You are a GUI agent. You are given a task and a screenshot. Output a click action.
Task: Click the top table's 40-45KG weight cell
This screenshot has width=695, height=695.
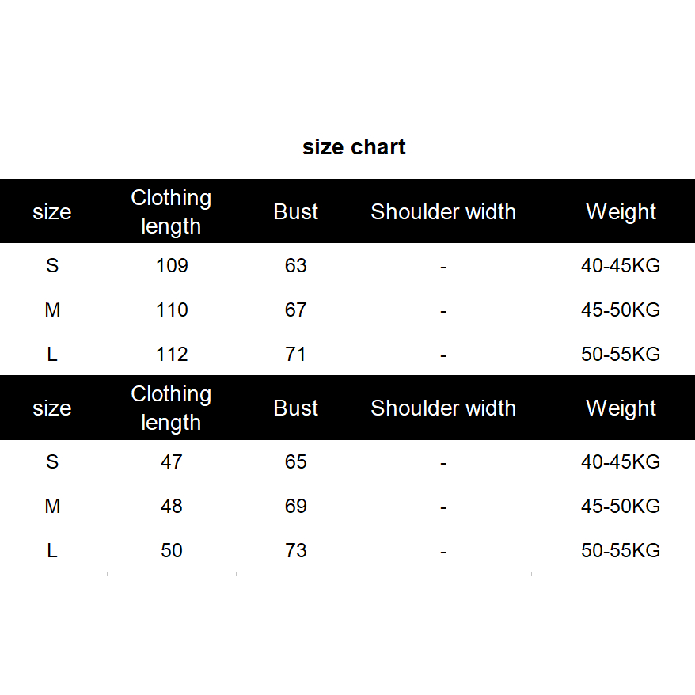pyautogui.click(x=621, y=265)
